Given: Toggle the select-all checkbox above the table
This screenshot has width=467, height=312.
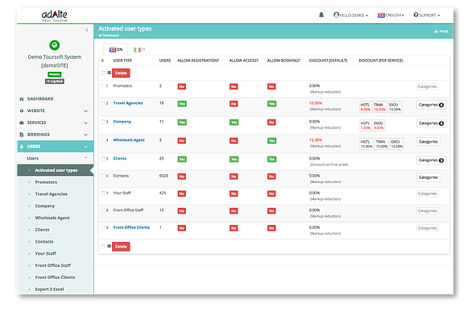Looking at the screenshot, I should pyautogui.click(x=103, y=73).
